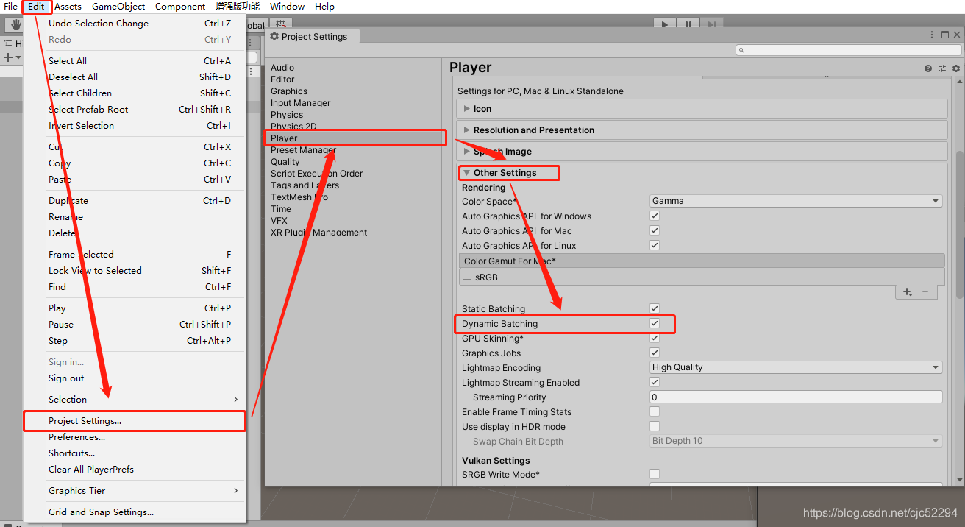Open the Selection submenu in the Edit menu
965x527 pixels.
(x=135, y=399)
